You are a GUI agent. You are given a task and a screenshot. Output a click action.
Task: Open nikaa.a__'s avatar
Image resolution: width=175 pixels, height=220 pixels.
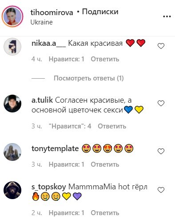(12, 47)
